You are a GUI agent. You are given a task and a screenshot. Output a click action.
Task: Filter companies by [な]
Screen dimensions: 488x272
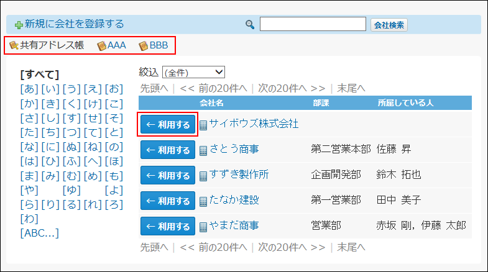click(29, 147)
